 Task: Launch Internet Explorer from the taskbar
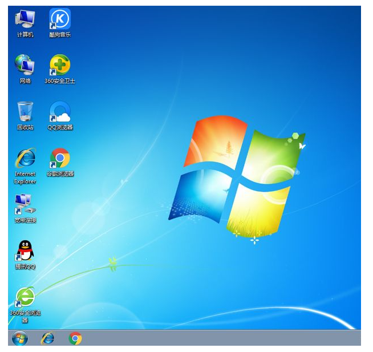47,338
